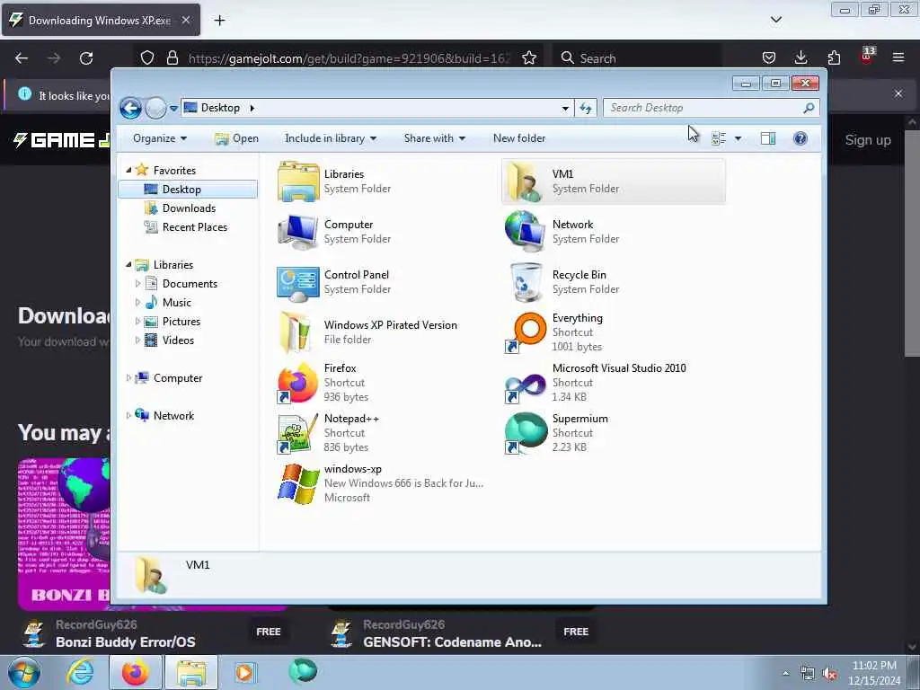Select the windows-xp application icon
The image size is (920, 690).
(x=298, y=483)
